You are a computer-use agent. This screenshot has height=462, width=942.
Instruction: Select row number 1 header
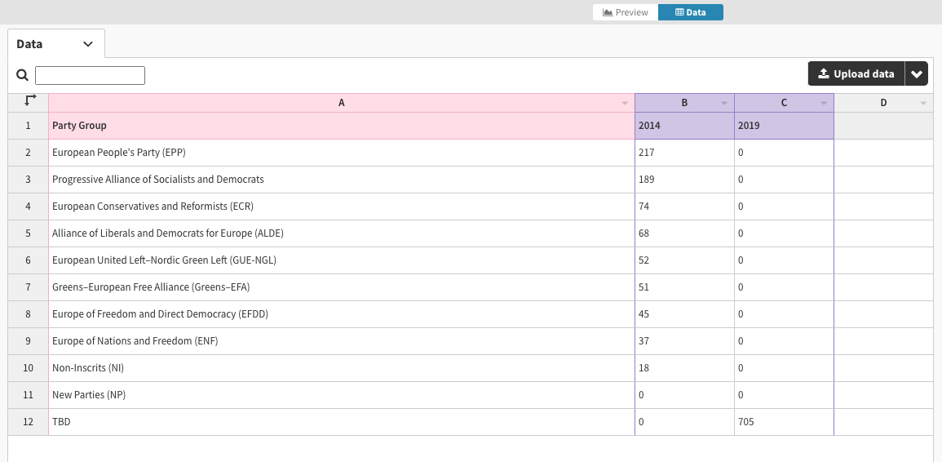(x=29, y=126)
